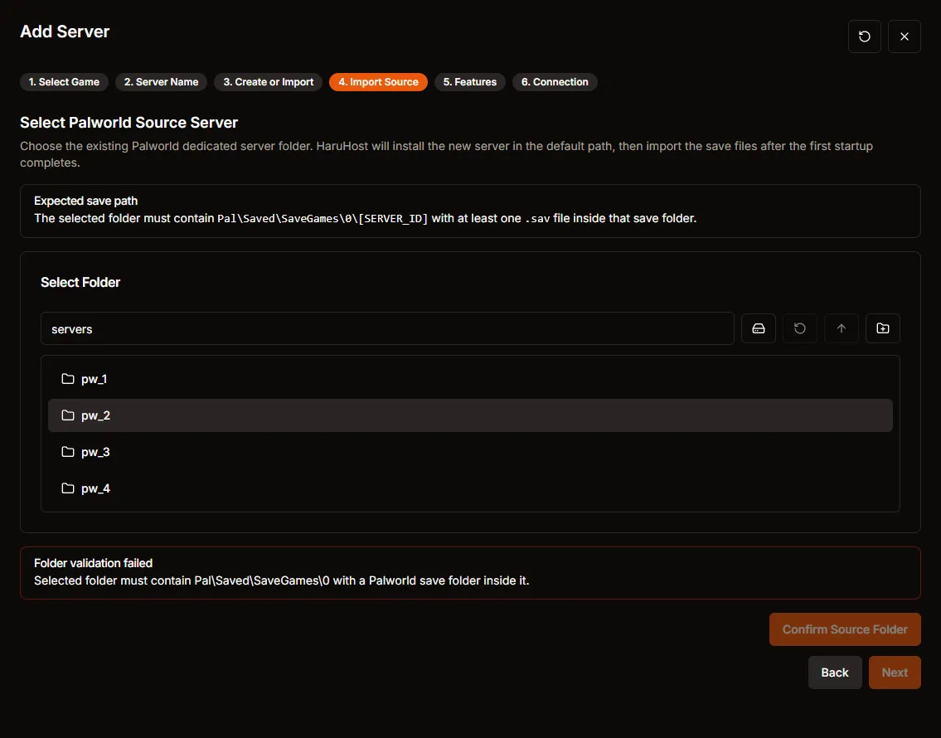Click the servers path input field

tap(386, 328)
